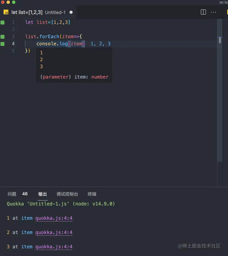Open the quokka.js:4:4 link for output 2
Screen dimensions: 228x256
tap(54, 232)
